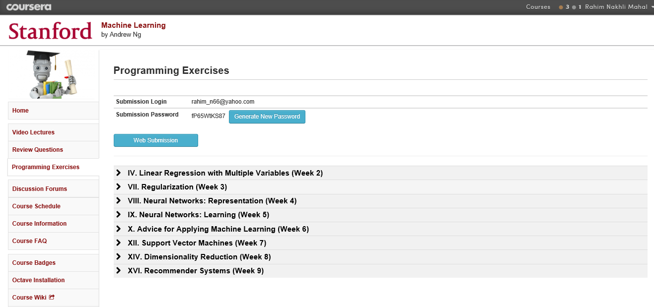Open the Machine Learning course title

(x=133, y=25)
